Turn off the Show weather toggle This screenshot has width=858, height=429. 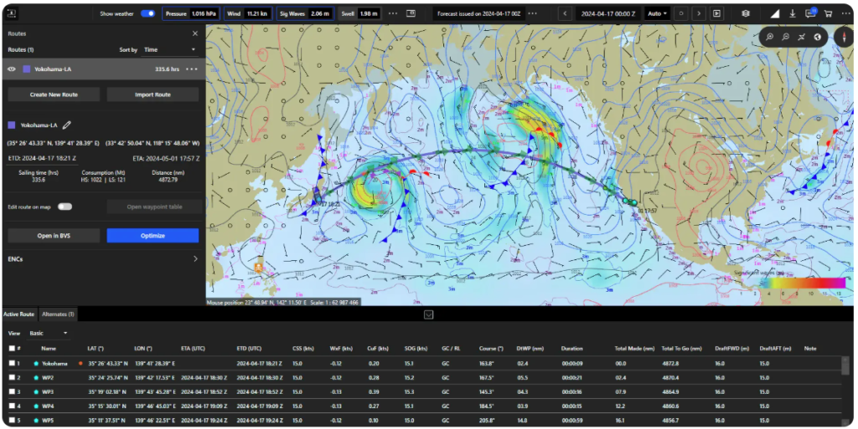point(148,13)
